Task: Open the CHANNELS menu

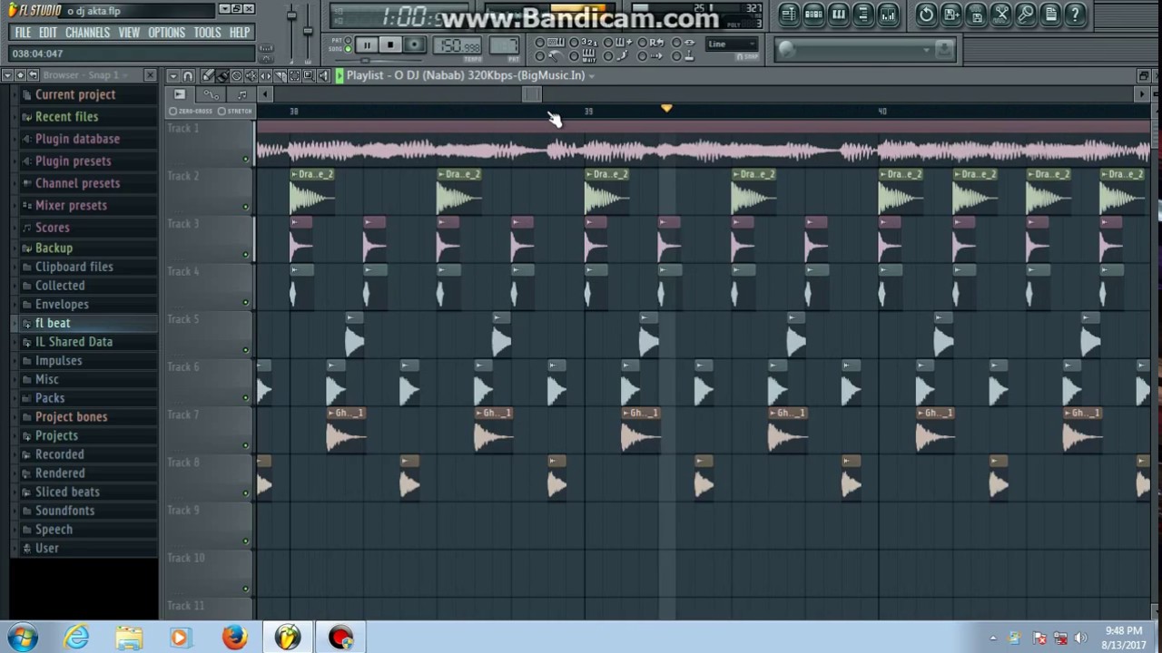Action: pyautogui.click(x=87, y=33)
